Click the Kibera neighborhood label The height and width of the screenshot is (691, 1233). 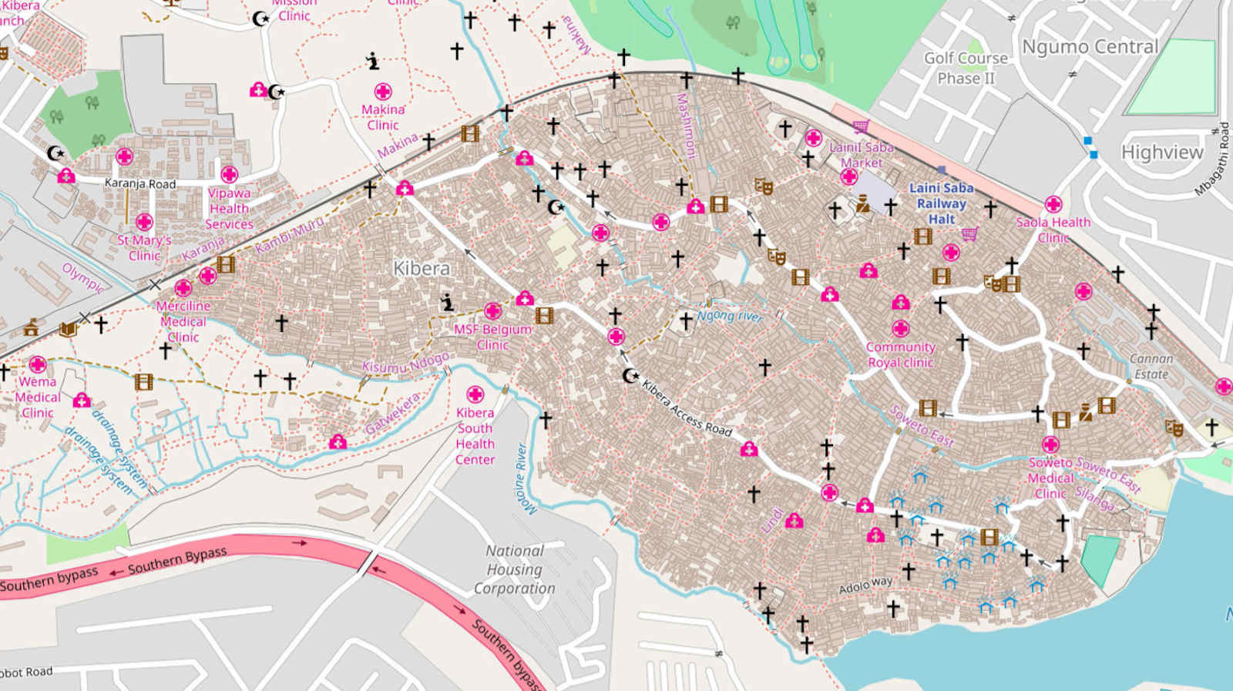pyautogui.click(x=422, y=268)
